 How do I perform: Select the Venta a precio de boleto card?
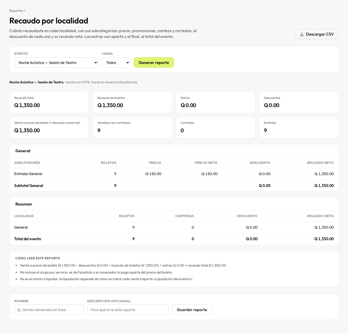click(49, 127)
